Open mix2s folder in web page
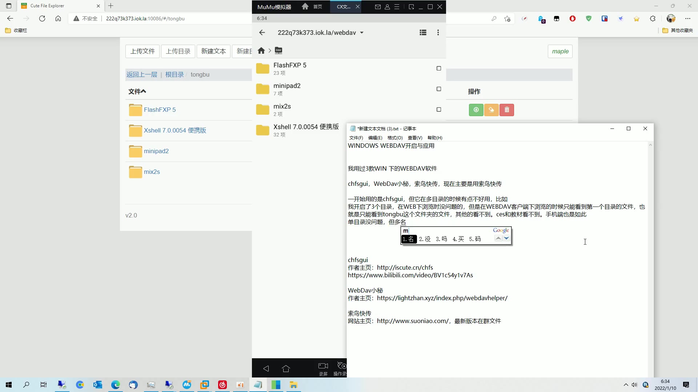Screen dimensions: 698x392 pos(152,172)
